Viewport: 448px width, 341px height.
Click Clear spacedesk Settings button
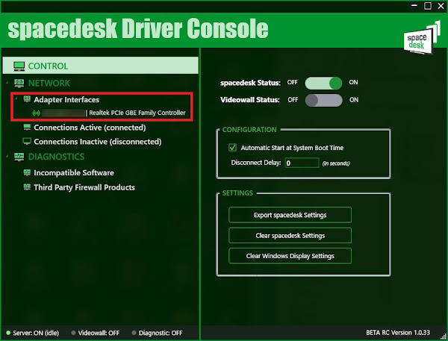(x=290, y=235)
